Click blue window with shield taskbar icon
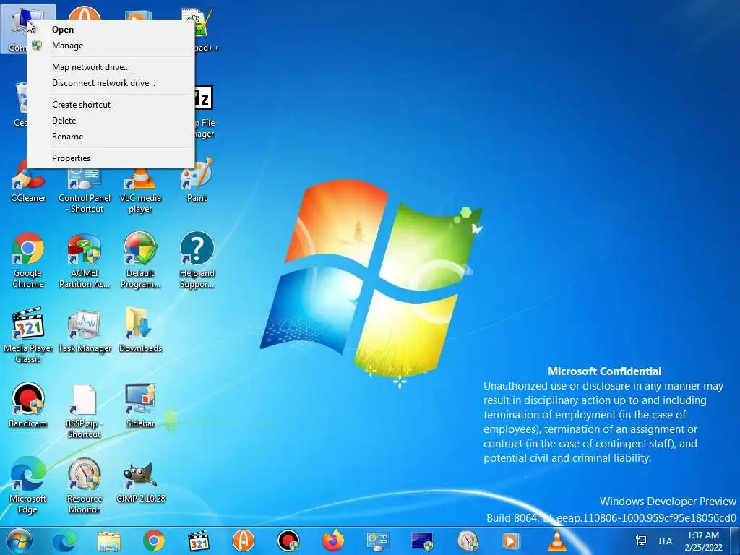The width and height of the screenshot is (740, 555). click(x=422, y=541)
